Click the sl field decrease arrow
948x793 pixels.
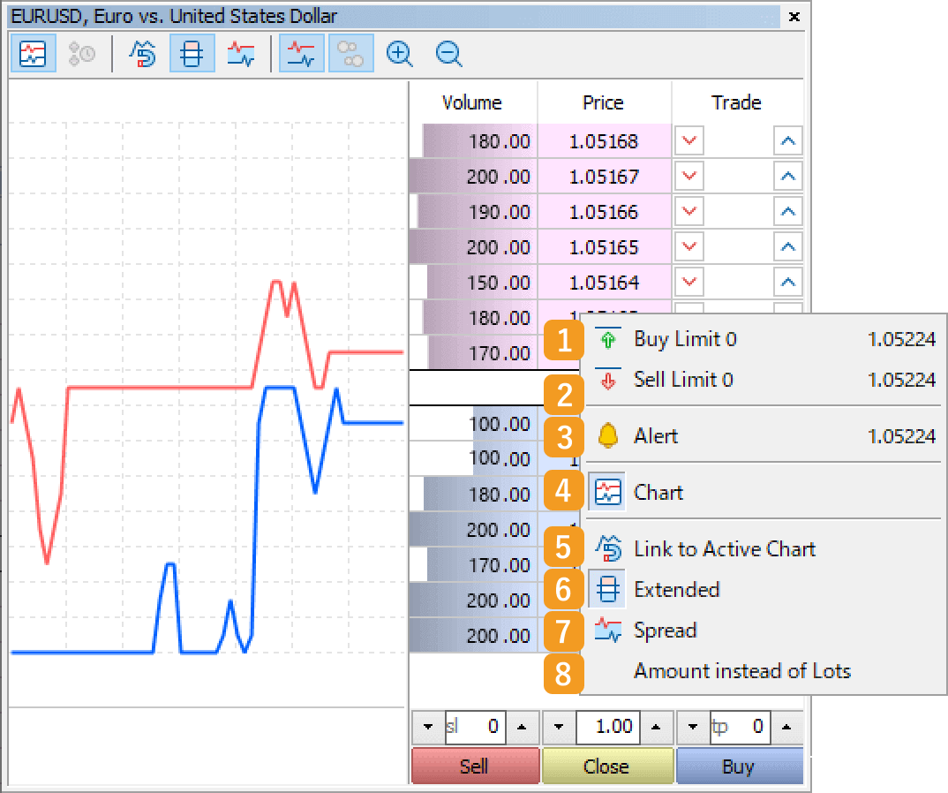(x=427, y=727)
